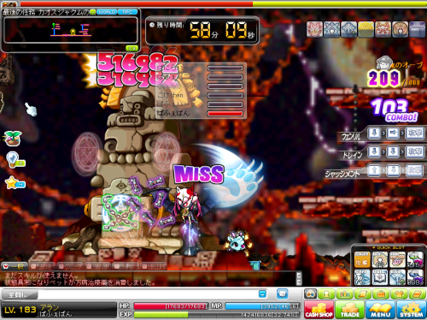Click the green toggle beside minimap title
The image size is (427, 320).
point(92,12)
